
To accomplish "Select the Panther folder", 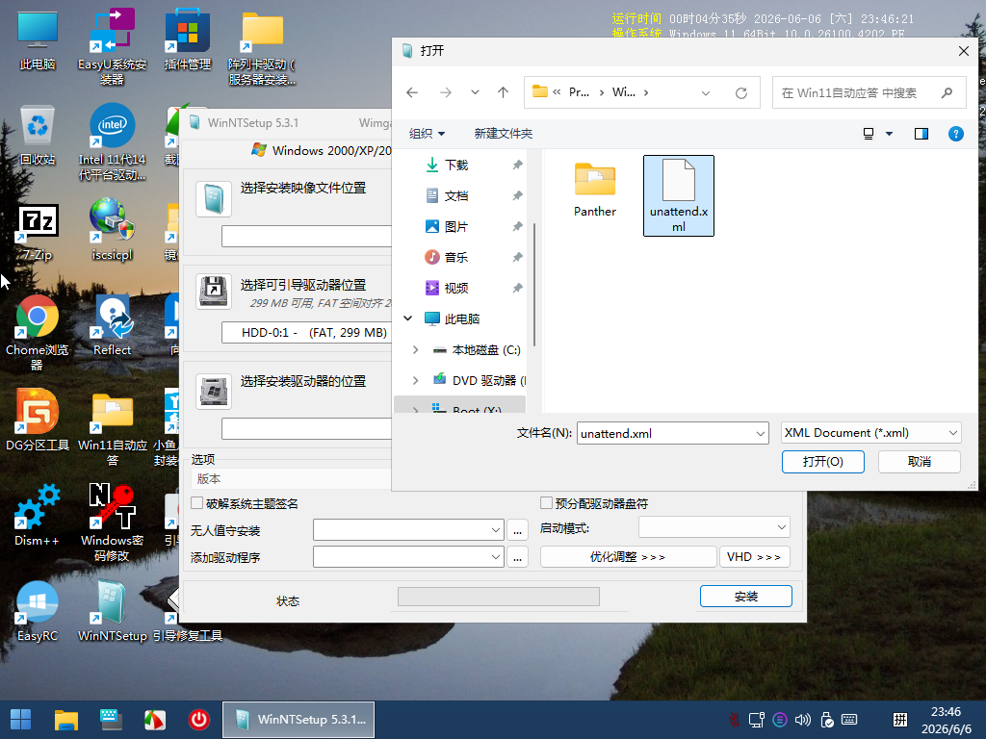I will click(x=595, y=189).
